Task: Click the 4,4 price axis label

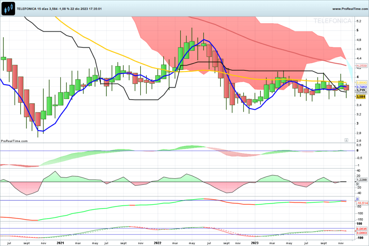Action: tap(359, 58)
